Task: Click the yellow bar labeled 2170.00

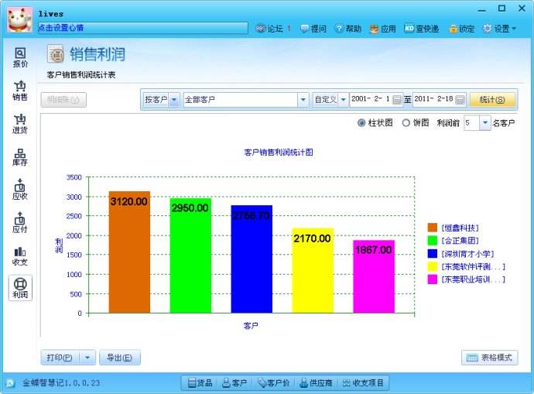Action: tap(313, 270)
